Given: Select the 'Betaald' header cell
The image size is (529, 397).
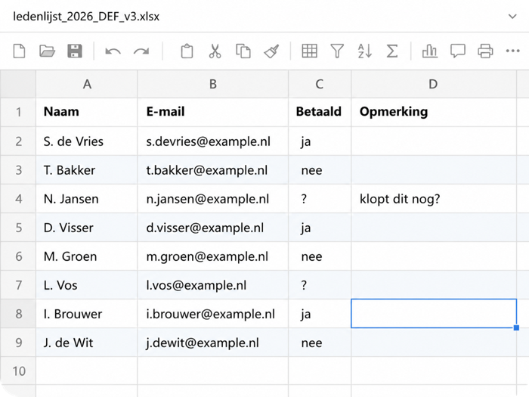Looking at the screenshot, I should coord(320,112).
